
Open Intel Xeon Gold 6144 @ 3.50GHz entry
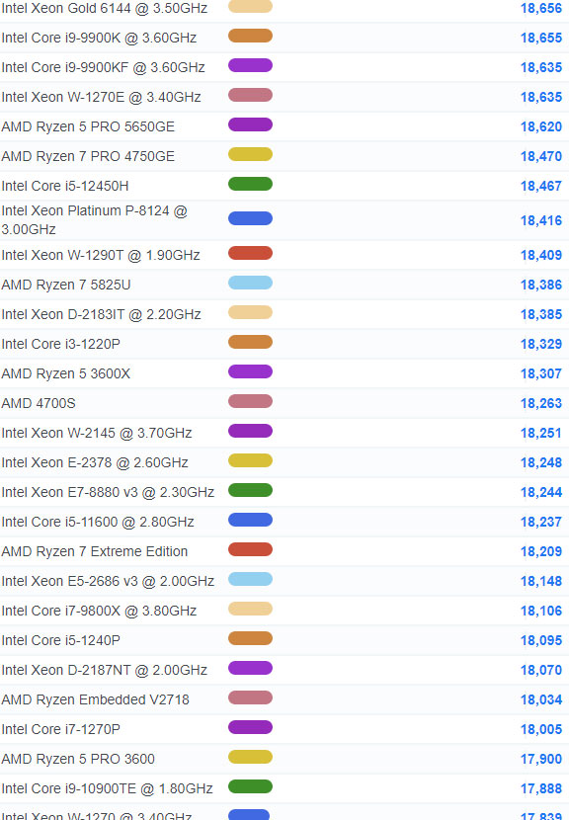[104, 8]
